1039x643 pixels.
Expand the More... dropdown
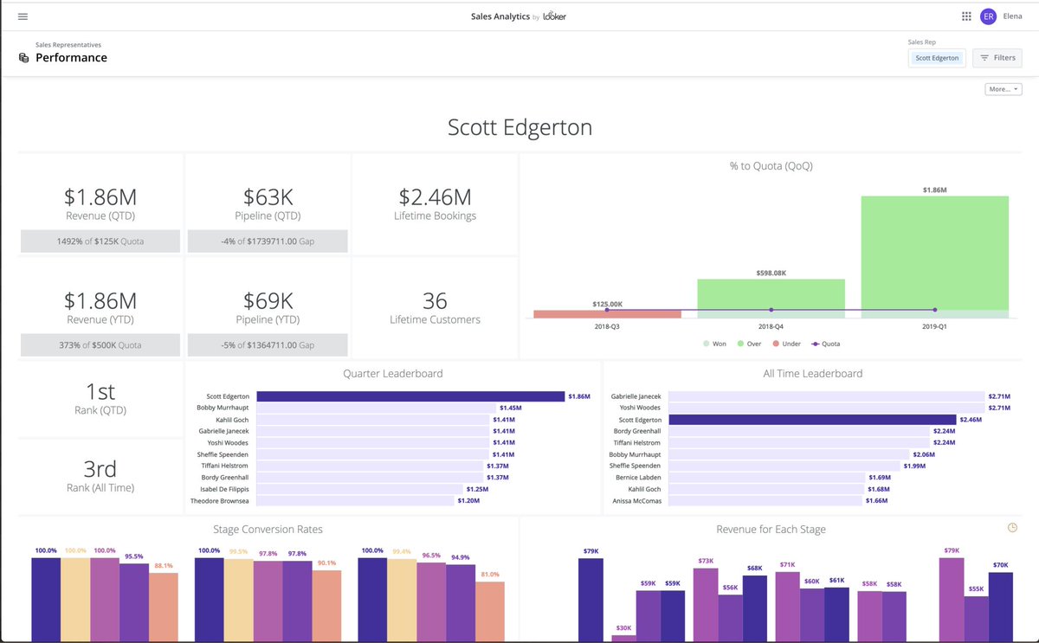coord(1004,89)
